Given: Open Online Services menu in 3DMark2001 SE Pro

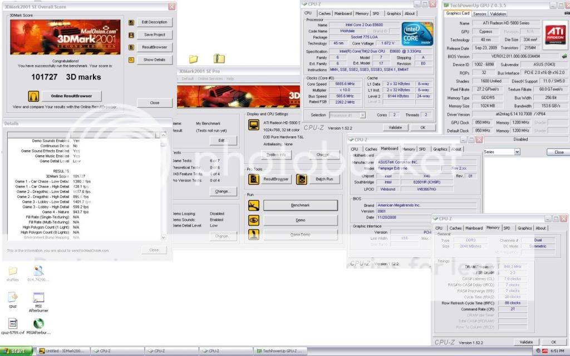Looking at the screenshot, I should pyautogui.click(x=210, y=79).
